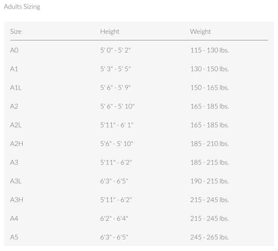Select the 245 - 265 lbs. weight cell
Image resolution: width=278 pixels, height=251 pixels.
pyautogui.click(x=209, y=237)
